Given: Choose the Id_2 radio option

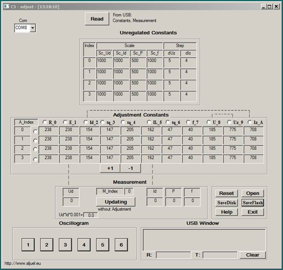Looking at the screenshot, I should [85, 122].
